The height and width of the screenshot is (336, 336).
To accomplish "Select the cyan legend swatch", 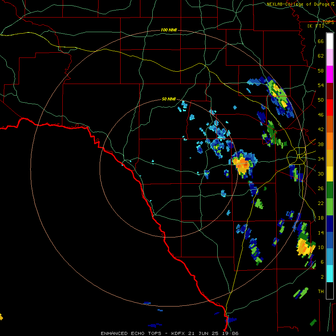I will [x=330, y=274].
